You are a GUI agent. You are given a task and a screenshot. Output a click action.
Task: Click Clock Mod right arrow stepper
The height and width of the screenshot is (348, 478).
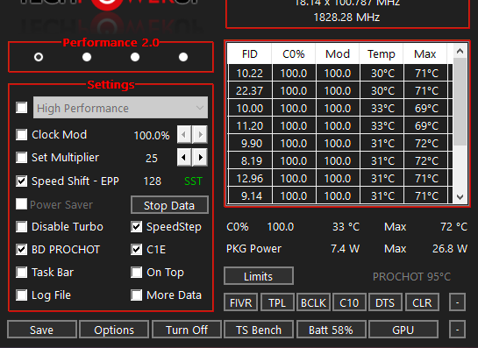point(200,134)
